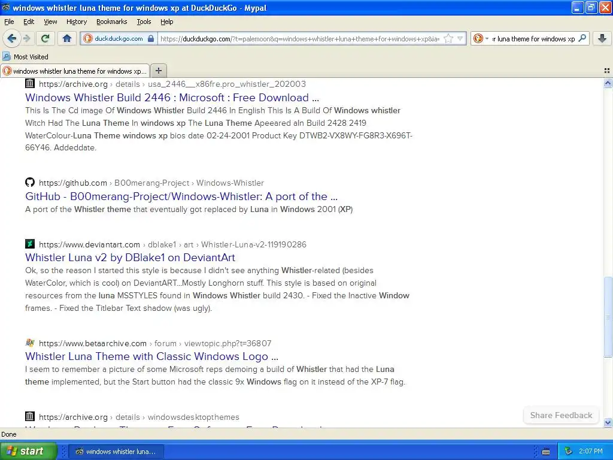This screenshot has height=460, width=613.
Task: Click the https://www.deviantart.com URL text
Action: [x=90, y=244]
